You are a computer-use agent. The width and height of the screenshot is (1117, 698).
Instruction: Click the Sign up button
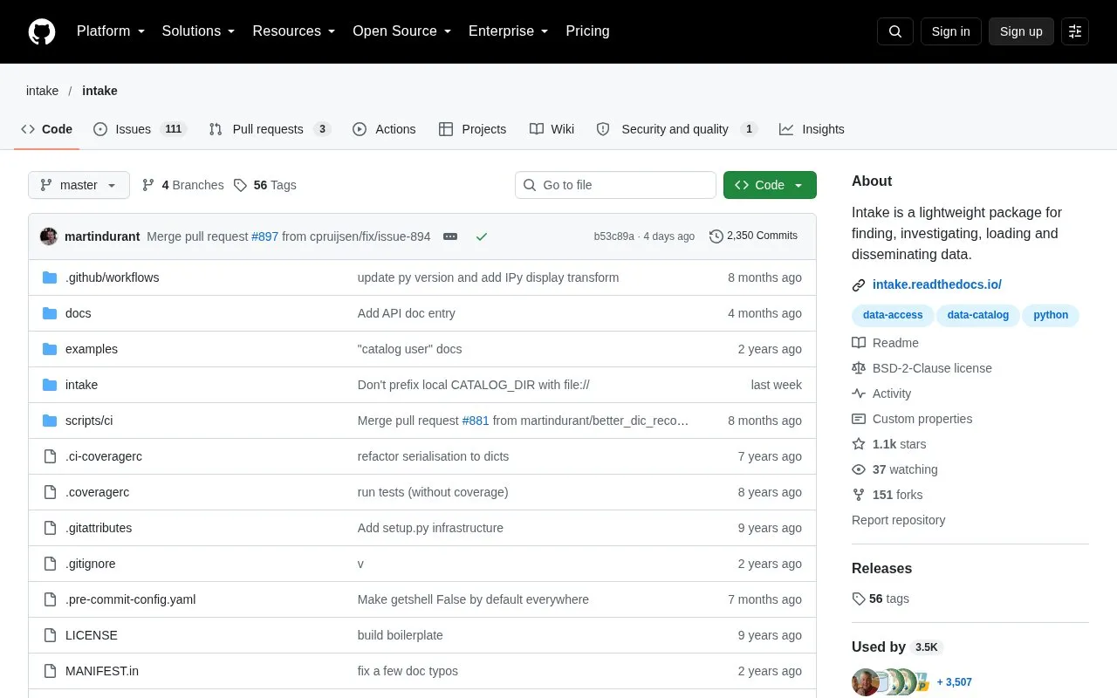1021,31
